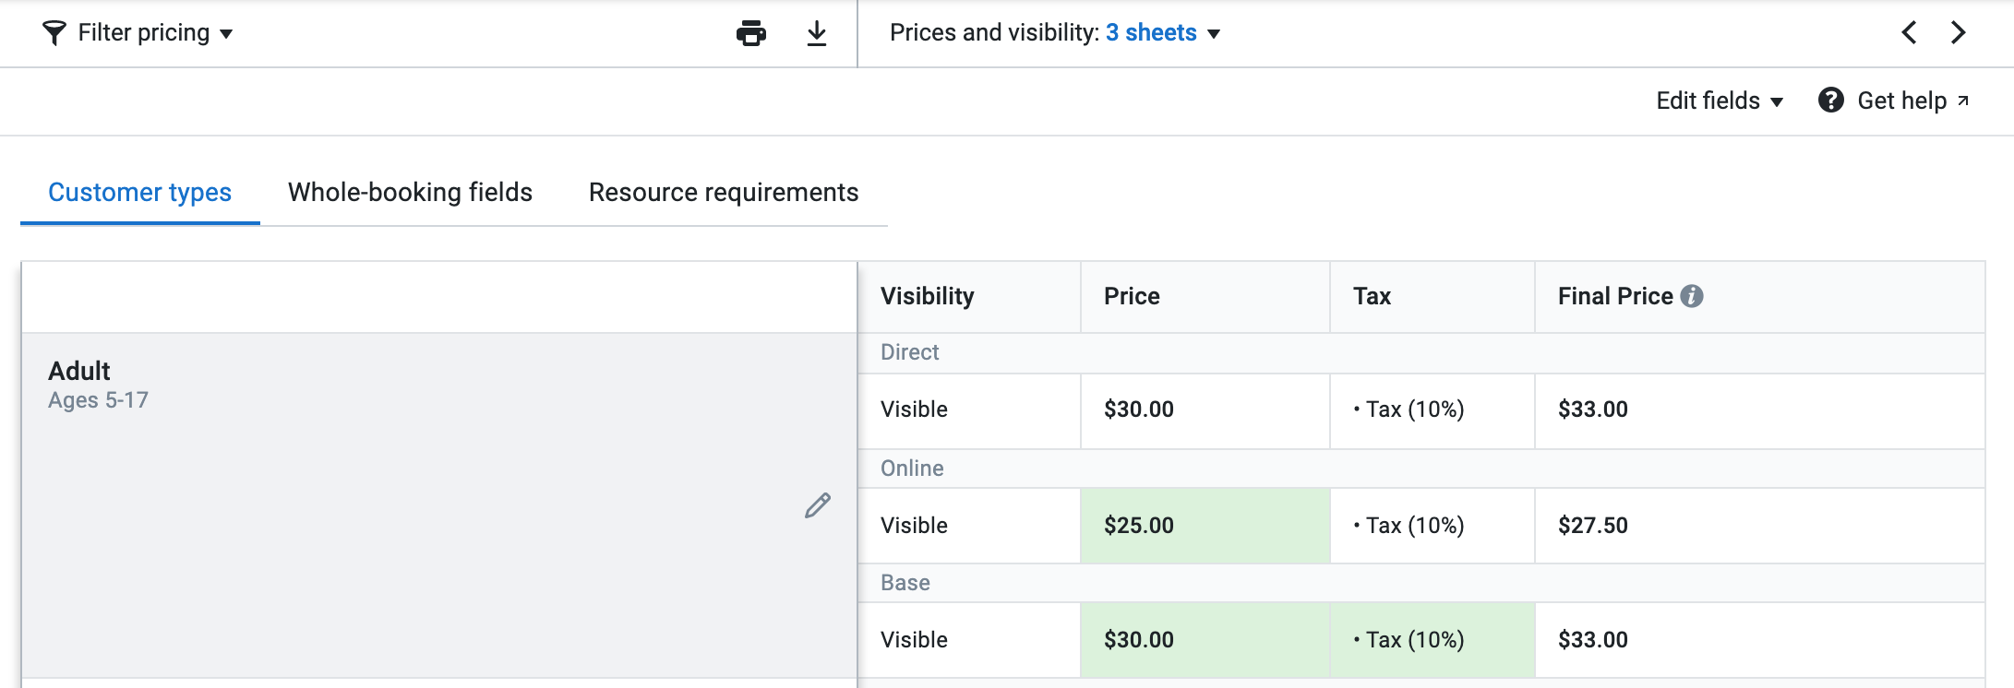
Task: Go to previous sheet arrow
Action: pyautogui.click(x=1910, y=33)
